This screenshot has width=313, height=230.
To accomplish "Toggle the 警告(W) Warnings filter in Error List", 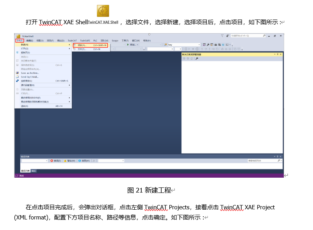I will tap(69, 161).
